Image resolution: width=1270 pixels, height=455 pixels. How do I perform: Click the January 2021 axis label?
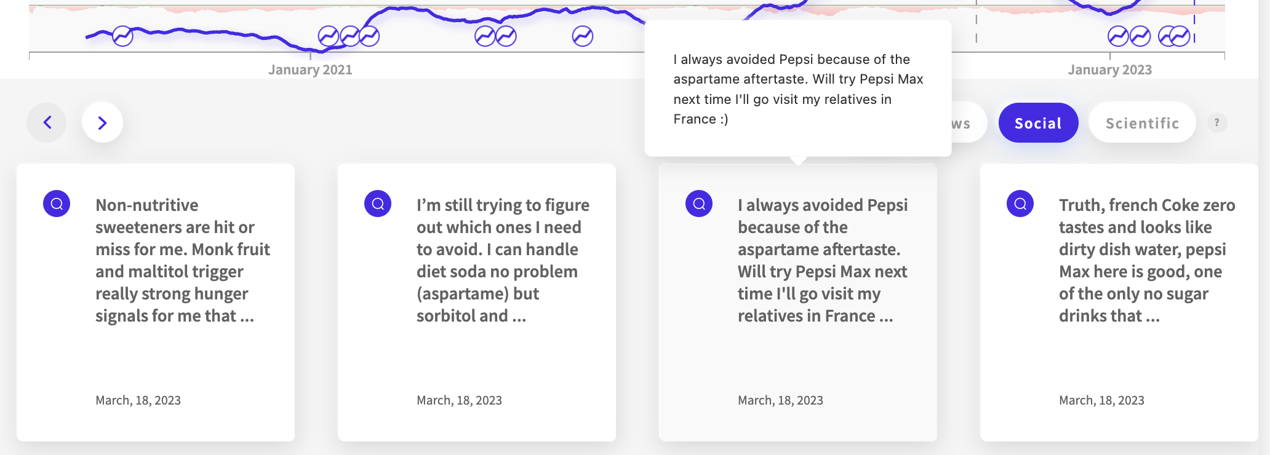[x=310, y=69]
